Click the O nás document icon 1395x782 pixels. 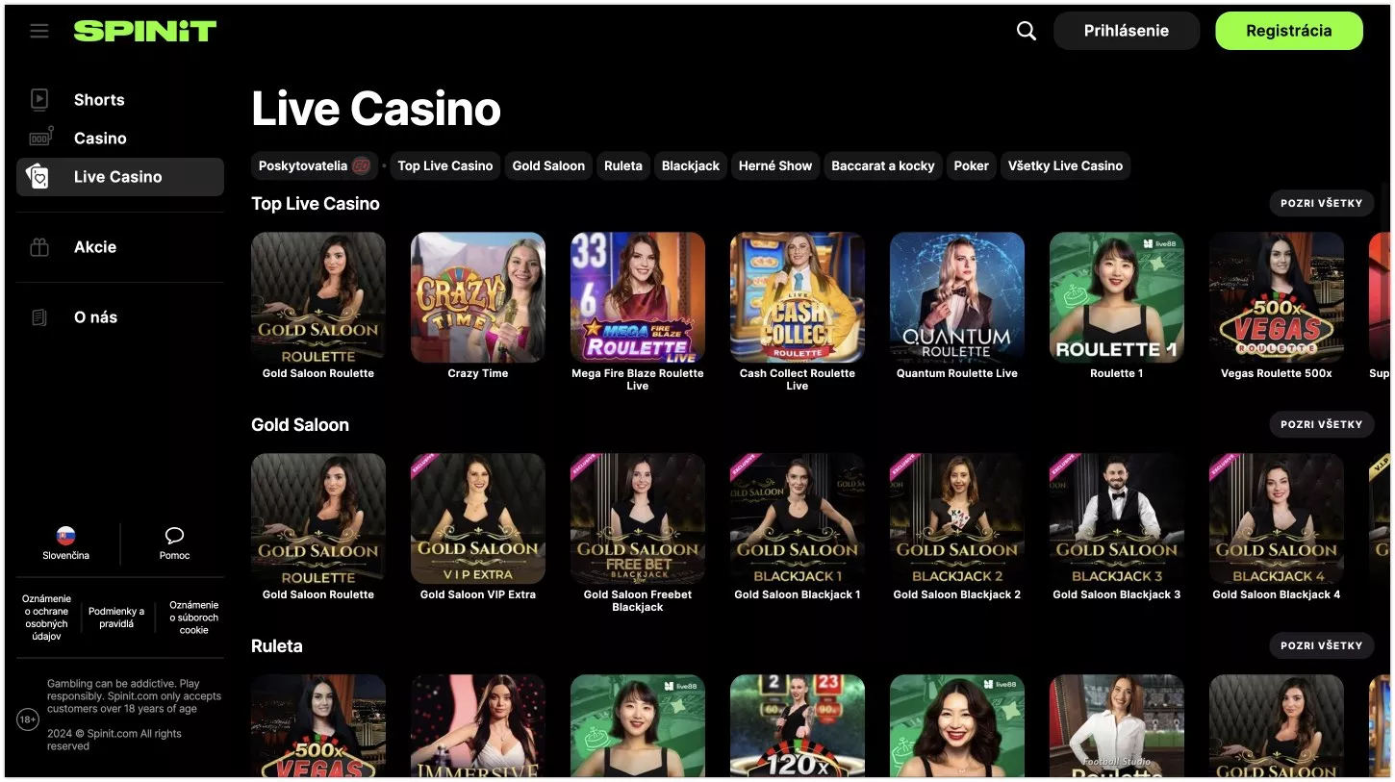[x=39, y=317]
